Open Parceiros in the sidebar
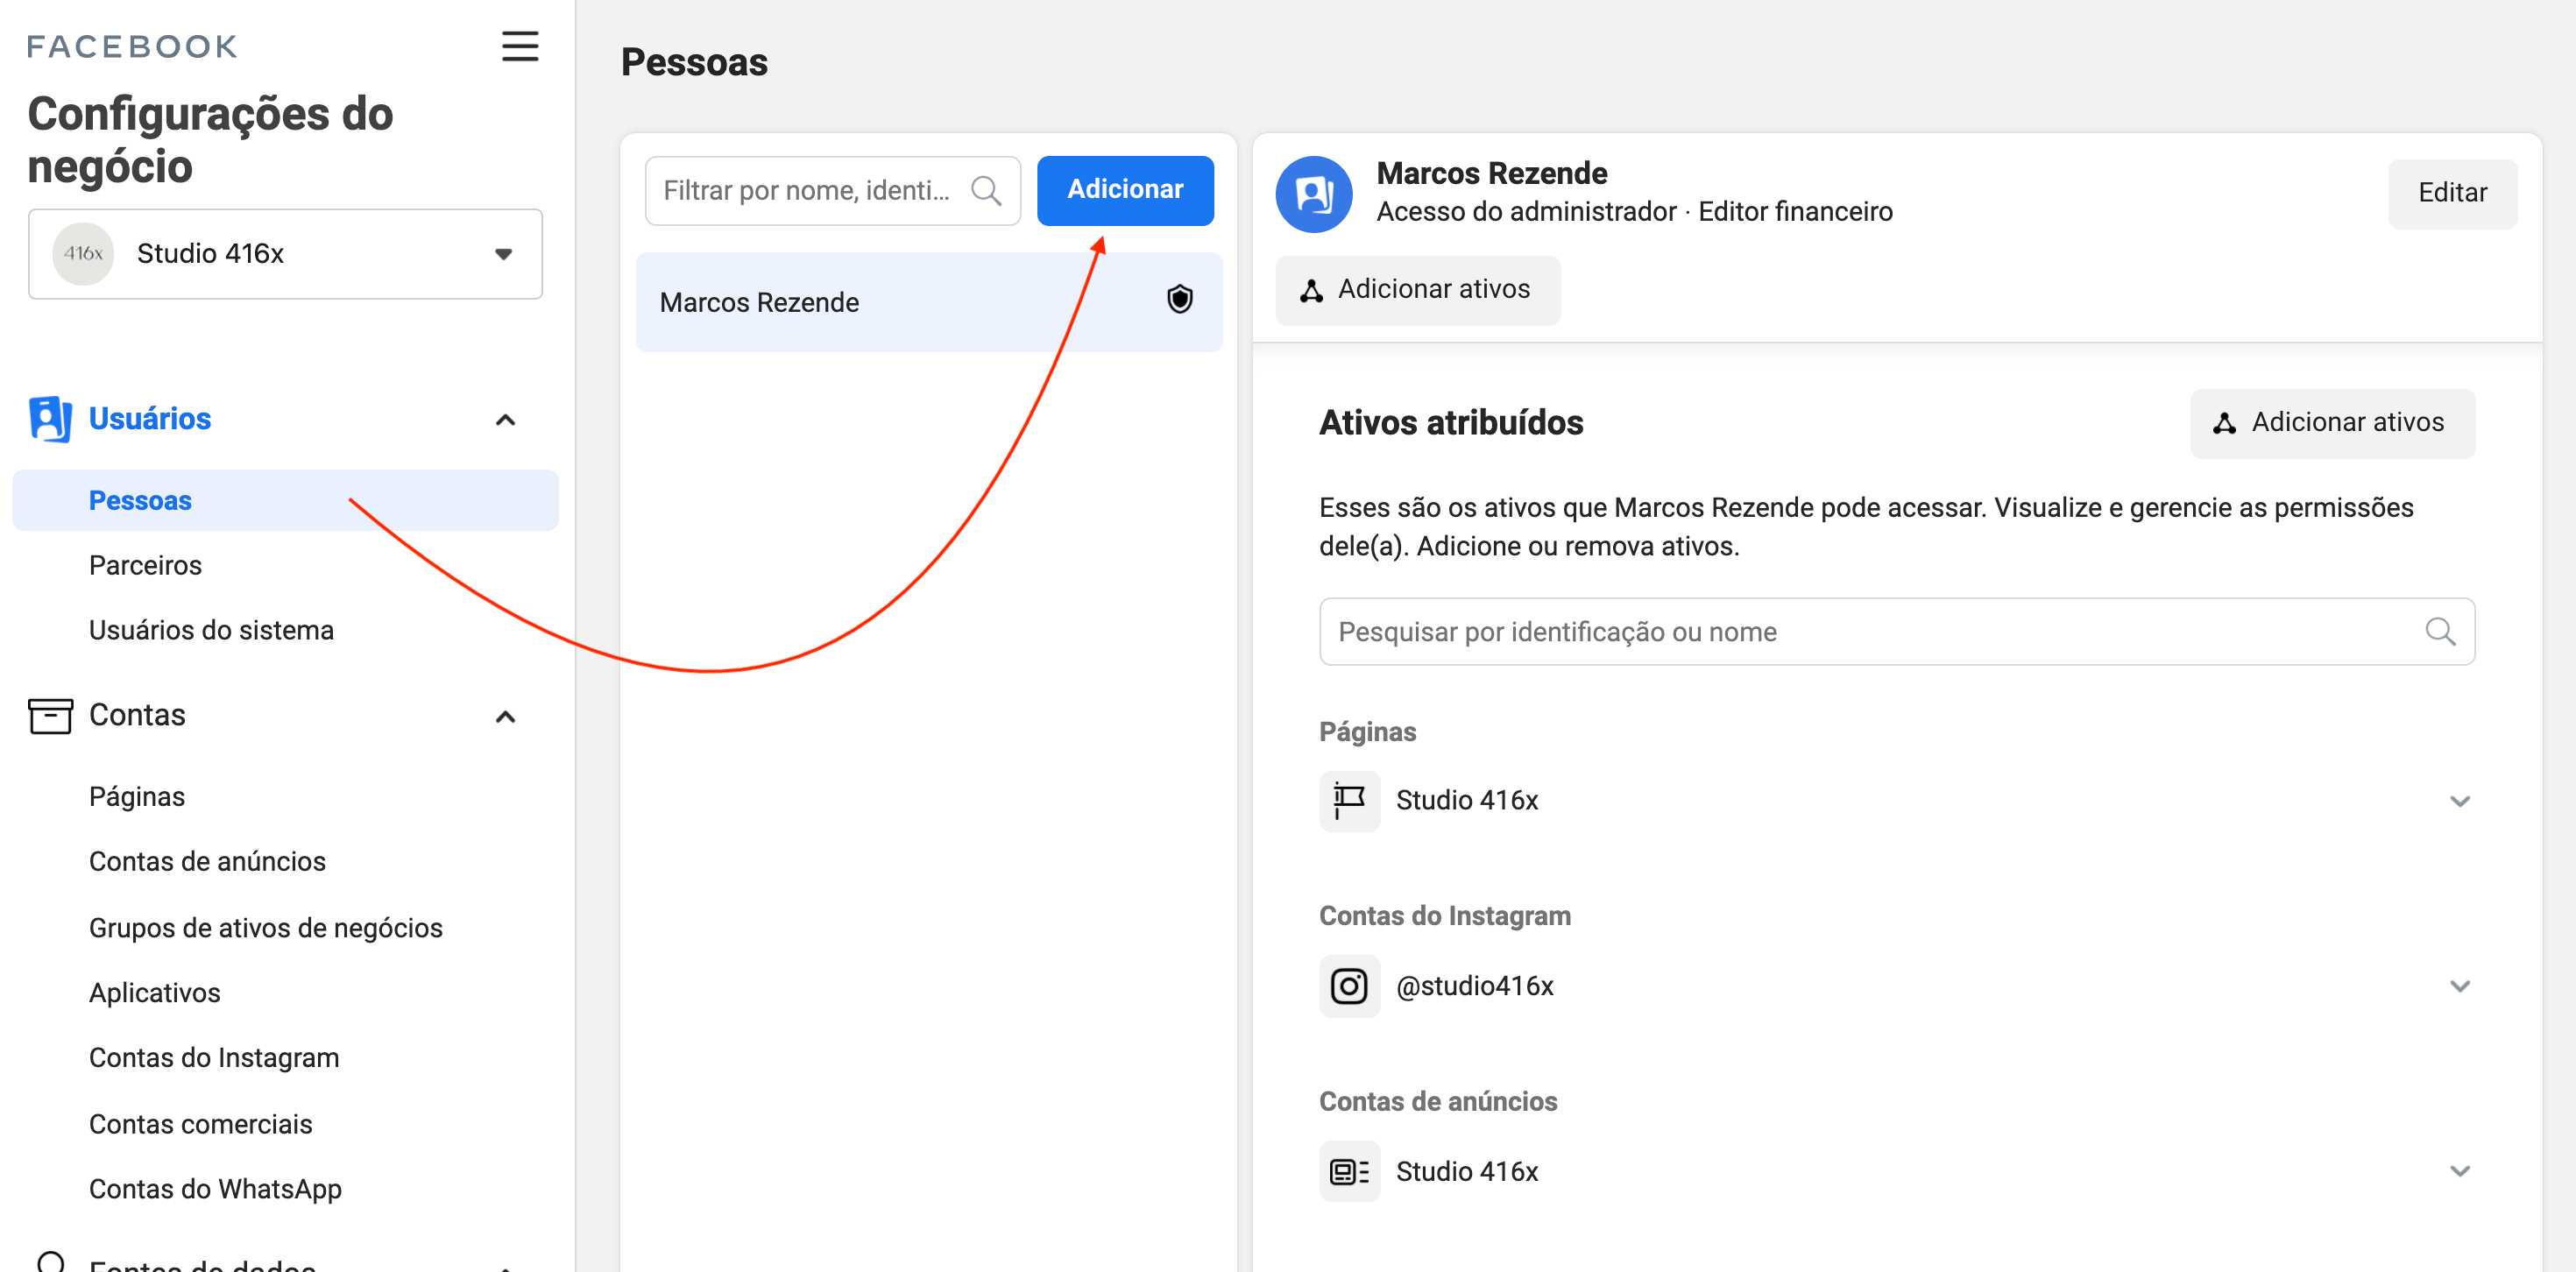Screen dimensions: 2576x1272 click(145, 565)
